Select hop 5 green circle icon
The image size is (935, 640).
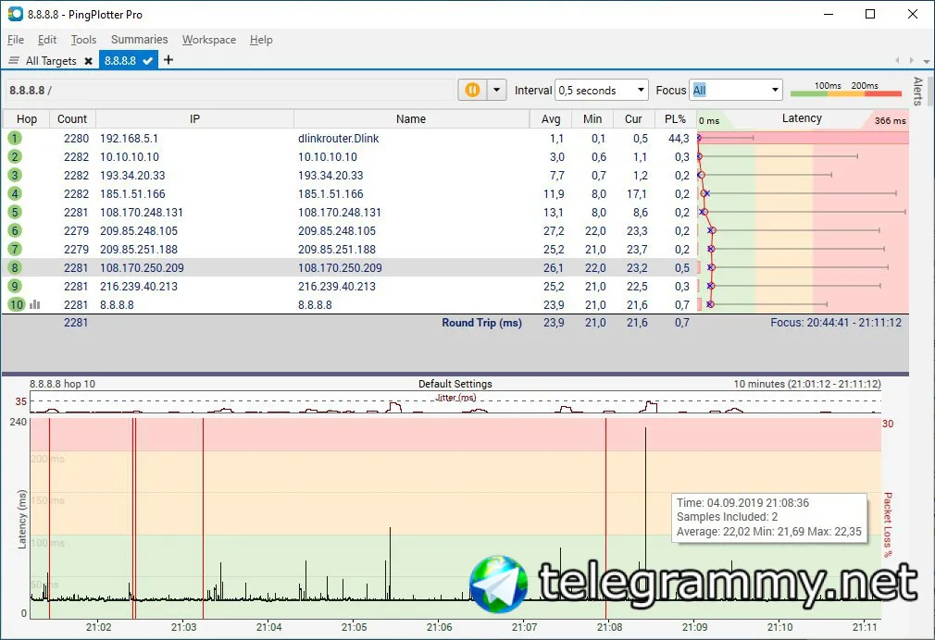pos(15,212)
